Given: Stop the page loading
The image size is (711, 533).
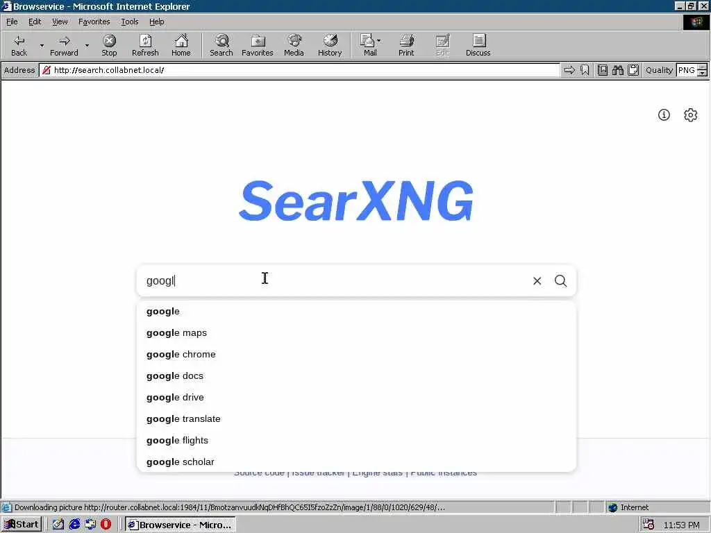Looking at the screenshot, I should coord(109,45).
